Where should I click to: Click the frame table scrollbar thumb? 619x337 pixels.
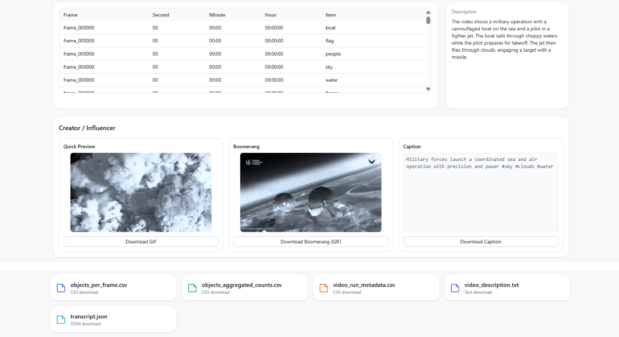click(428, 20)
